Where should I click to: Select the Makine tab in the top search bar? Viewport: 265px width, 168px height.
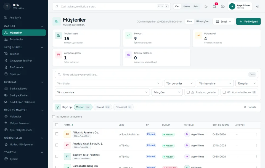click(186, 6)
